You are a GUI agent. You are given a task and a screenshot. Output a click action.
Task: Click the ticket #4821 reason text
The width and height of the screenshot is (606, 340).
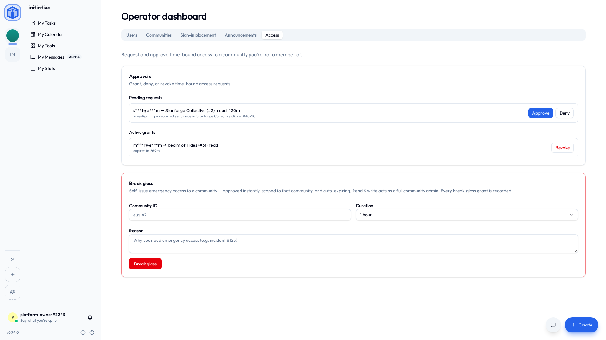(194, 116)
